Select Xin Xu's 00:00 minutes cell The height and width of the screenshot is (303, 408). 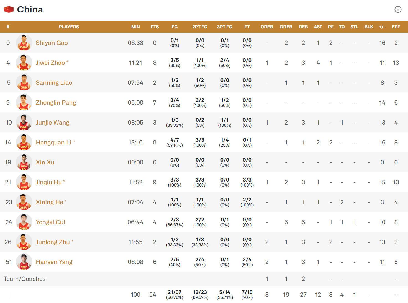tap(135, 162)
